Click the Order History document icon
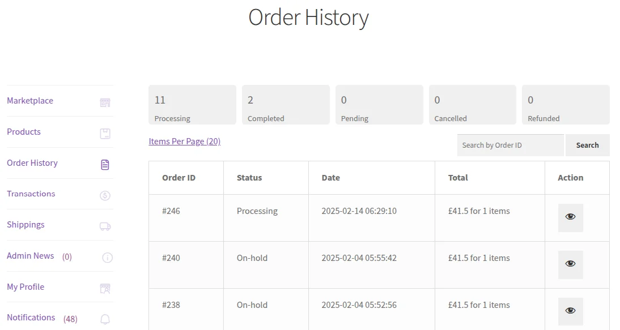The height and width of the screenshot is (330, 620). (105, 163)
